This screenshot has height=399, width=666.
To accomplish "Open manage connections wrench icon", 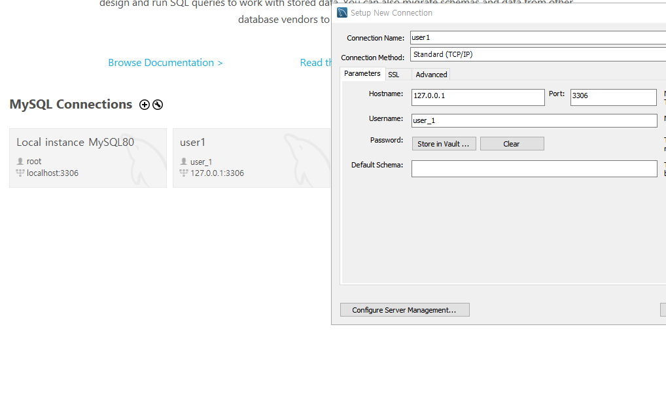I will 158,105.
